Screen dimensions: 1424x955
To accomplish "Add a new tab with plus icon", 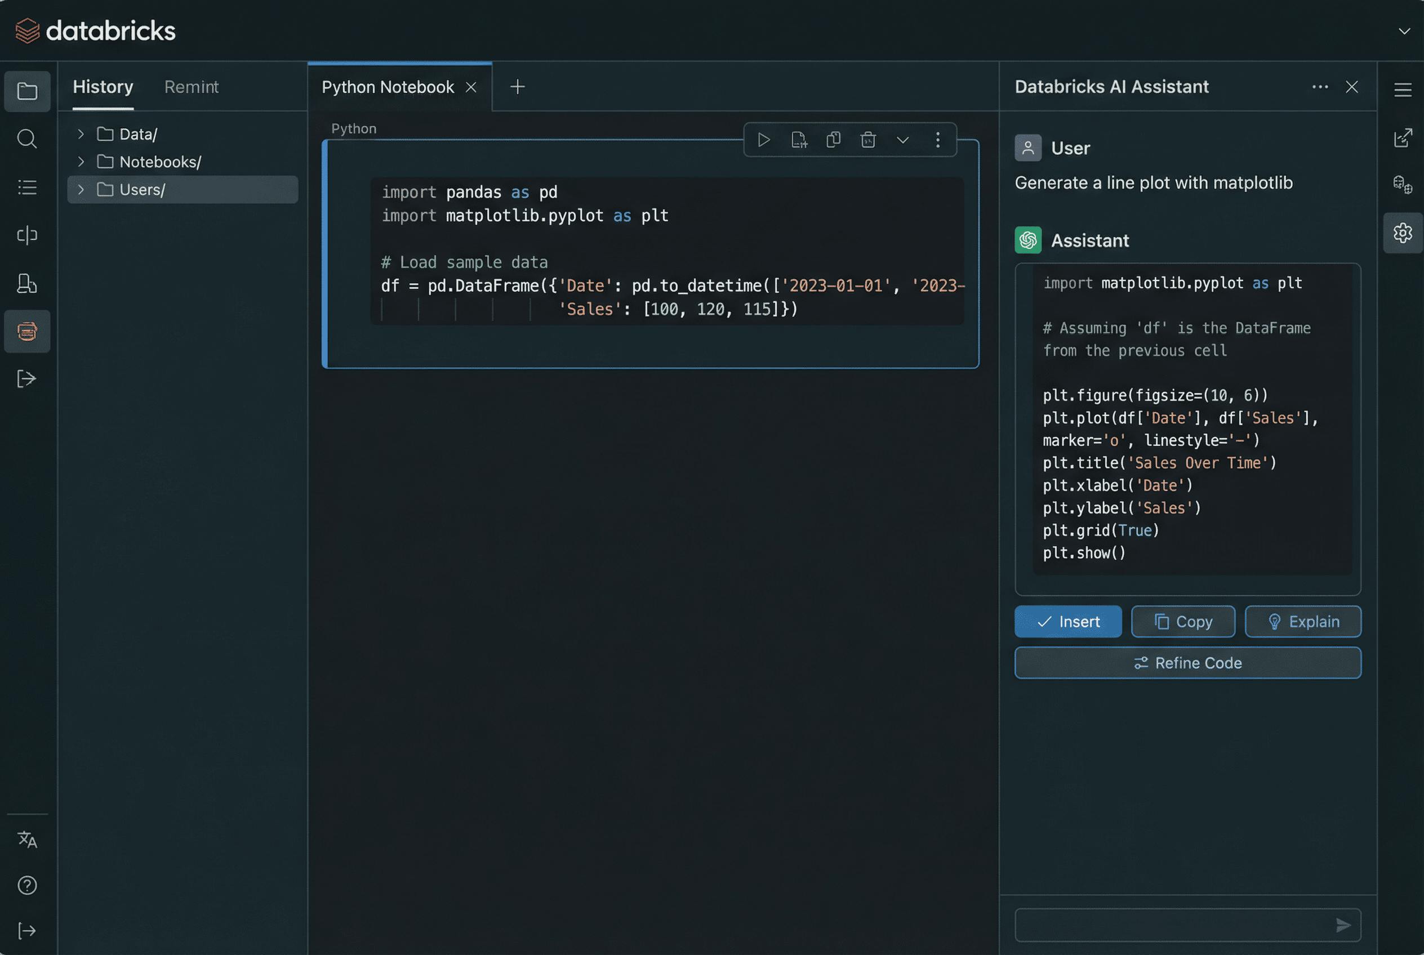I will 517,87.
